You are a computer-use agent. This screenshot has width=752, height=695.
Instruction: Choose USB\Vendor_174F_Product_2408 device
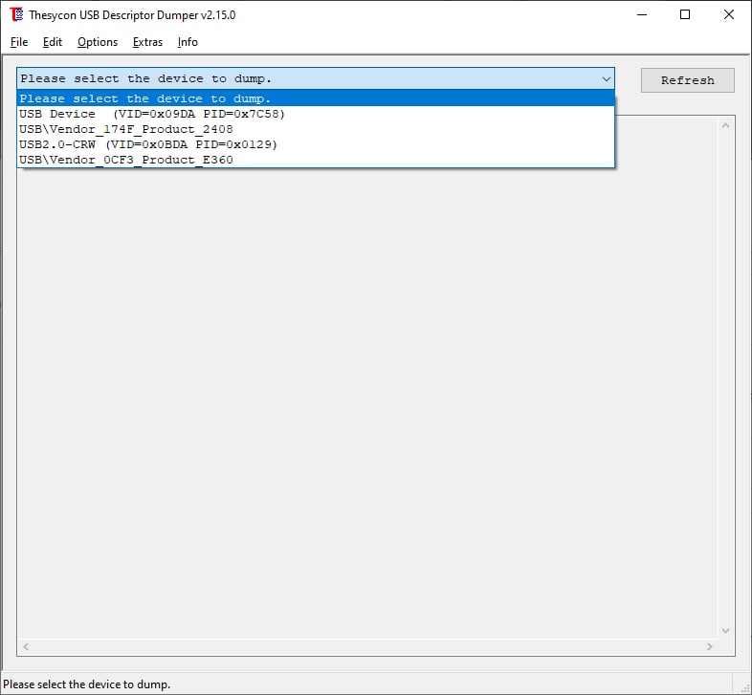coord(316,129)
